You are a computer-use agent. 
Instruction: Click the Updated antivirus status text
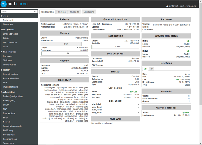point(185,112)
